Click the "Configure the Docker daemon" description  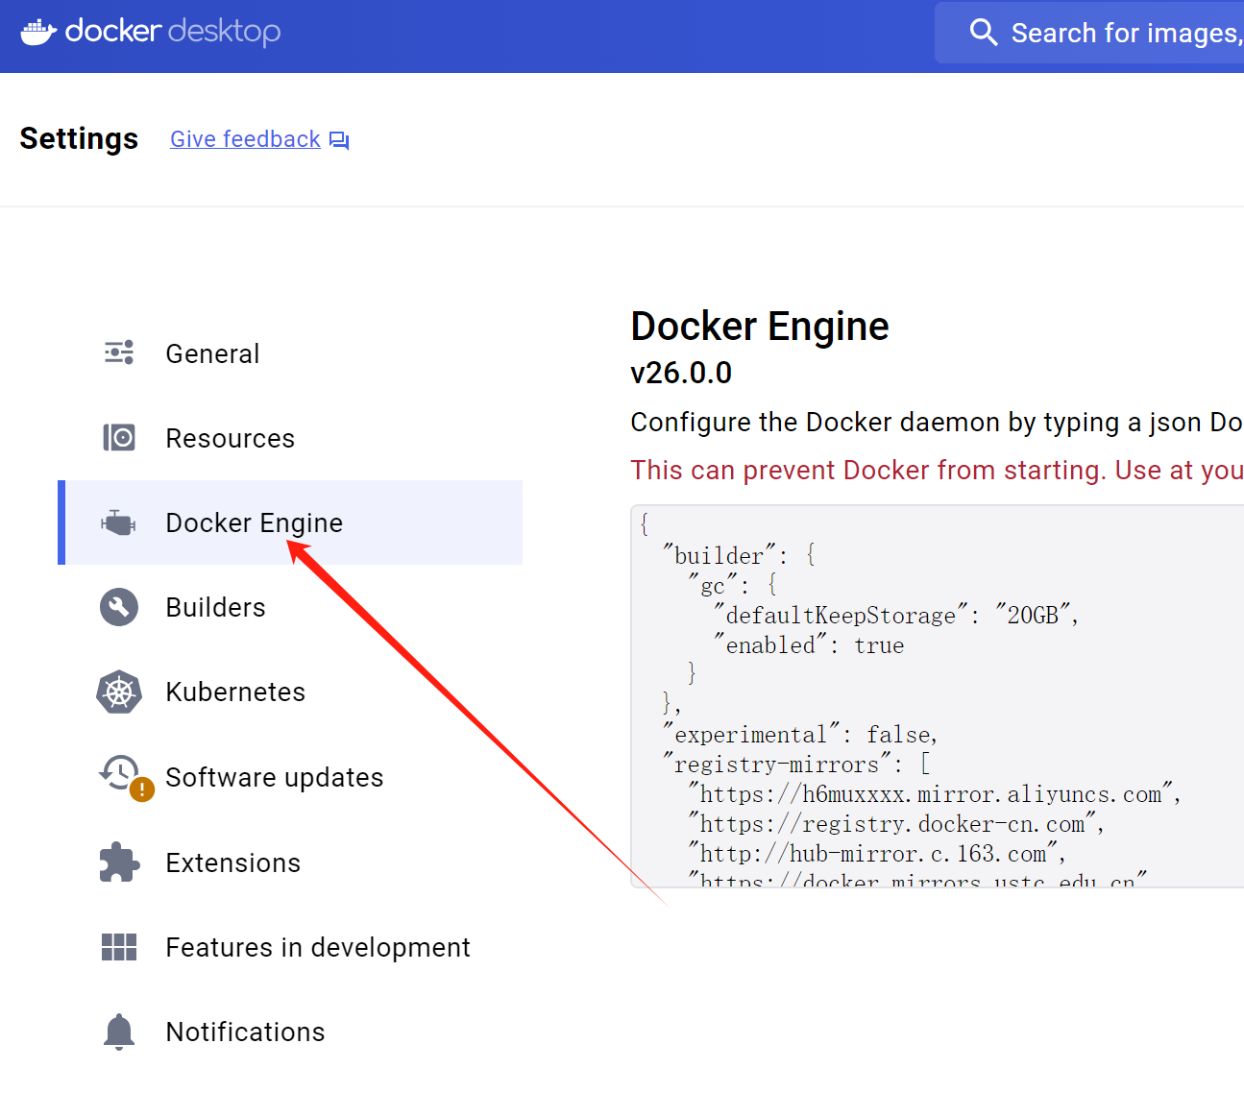(x=937, y=423)
